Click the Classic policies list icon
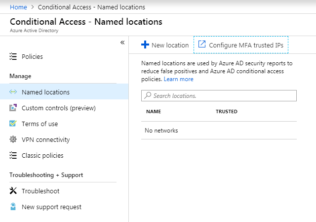 13,155
